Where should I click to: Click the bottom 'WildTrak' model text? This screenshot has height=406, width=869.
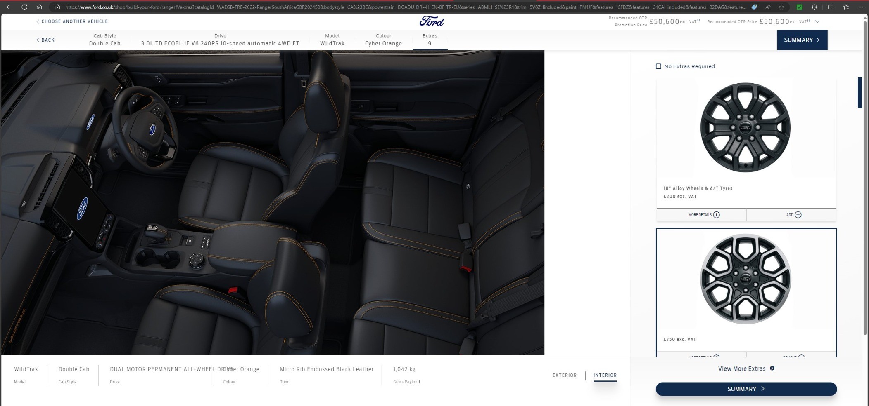(26, 369)
